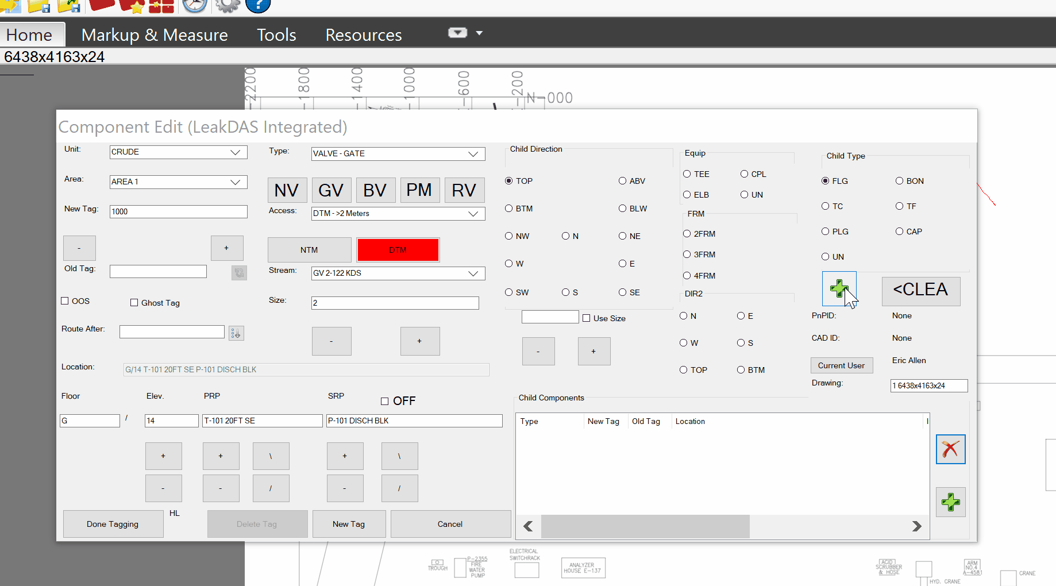Viewport: 1056px width, 586px height.
Task: Click the green plus icon beside child components list
Action: 950,502
